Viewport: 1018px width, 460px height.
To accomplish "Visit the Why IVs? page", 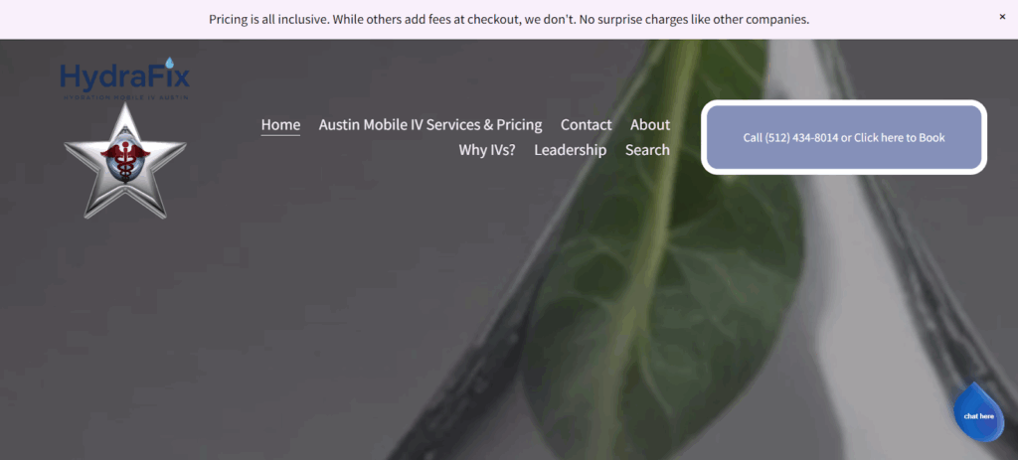I will 487,150.
